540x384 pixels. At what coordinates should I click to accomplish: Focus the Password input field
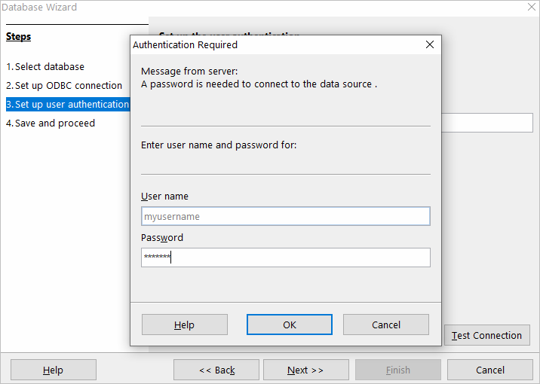[285, 258]
